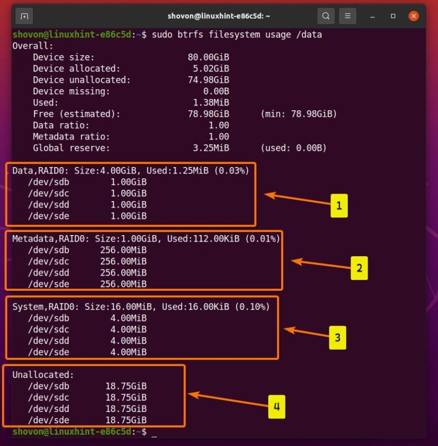Open a new terminal tab
438x446 pixels.
[24, 16]
